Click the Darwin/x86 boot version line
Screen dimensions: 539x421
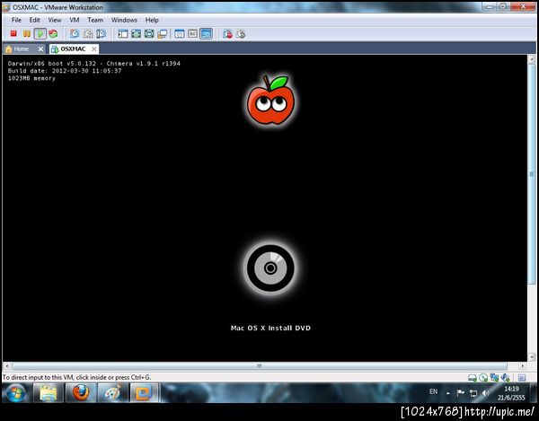pyautogui.click(x=93, y=63)
